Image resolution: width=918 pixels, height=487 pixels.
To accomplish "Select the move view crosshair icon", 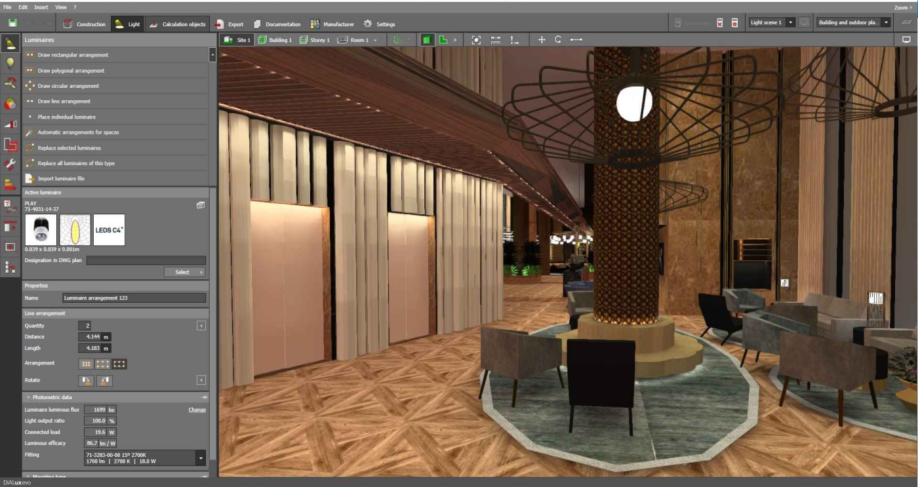I will [x=542, y=40].
